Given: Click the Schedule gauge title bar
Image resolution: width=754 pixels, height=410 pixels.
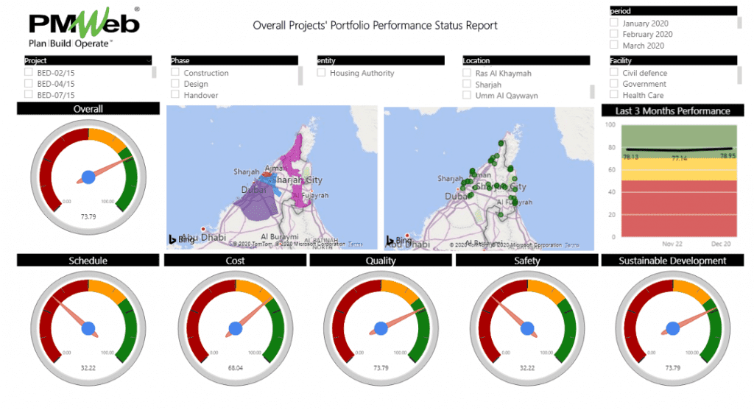Looking at the screenshot, I should click(x=88, y=261).
